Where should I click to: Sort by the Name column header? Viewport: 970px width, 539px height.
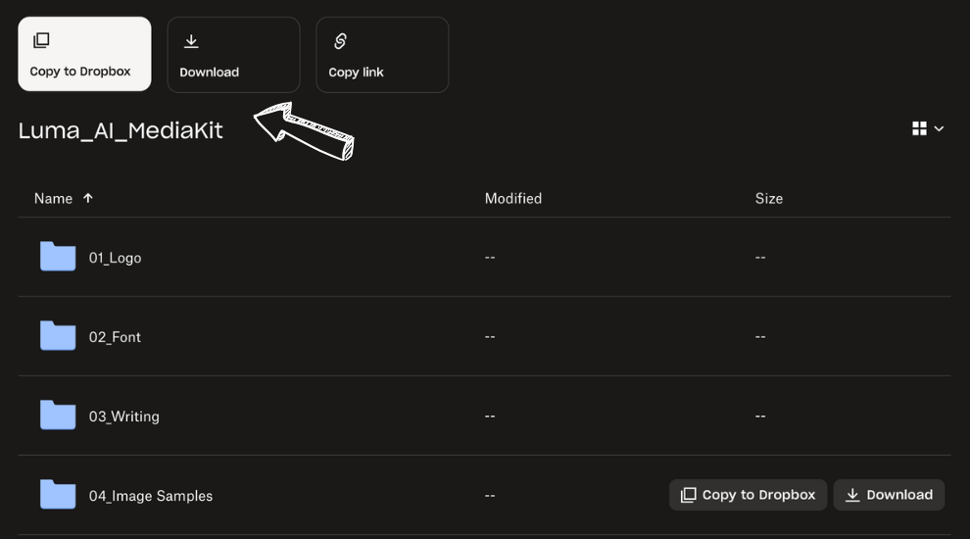pyautogui.click(x=53, y=198)
